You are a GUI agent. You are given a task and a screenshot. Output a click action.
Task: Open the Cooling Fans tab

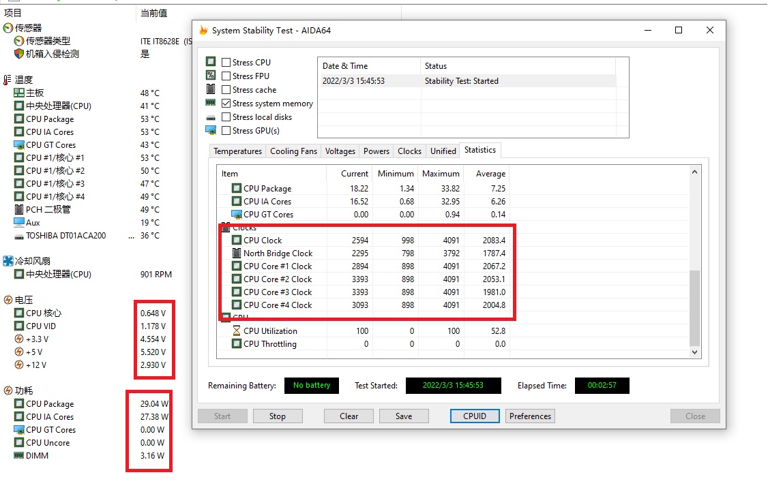point(293,151)
